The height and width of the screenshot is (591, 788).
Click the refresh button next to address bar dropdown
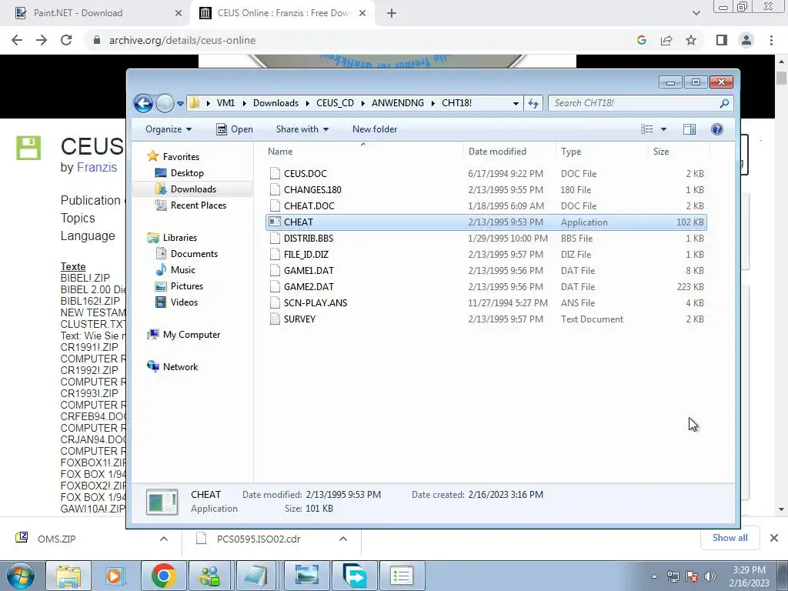(533, 103)
